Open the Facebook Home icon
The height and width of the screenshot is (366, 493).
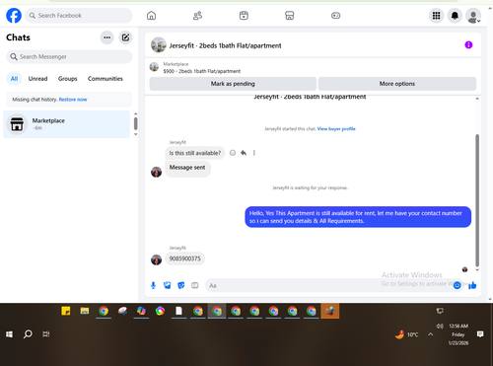point(151,16)
